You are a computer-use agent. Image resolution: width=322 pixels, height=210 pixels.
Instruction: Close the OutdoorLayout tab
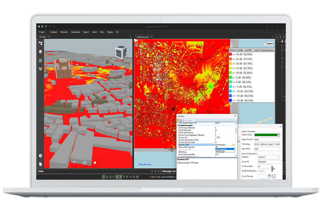click(x=151, y=37)
